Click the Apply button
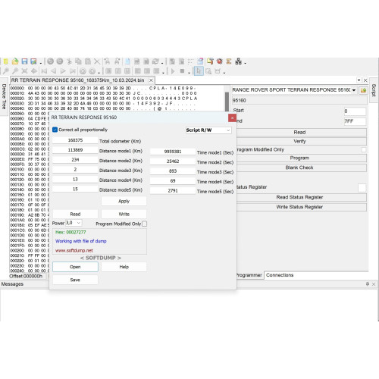The height and width of the screenshot is (379, 379). (124, 201)
